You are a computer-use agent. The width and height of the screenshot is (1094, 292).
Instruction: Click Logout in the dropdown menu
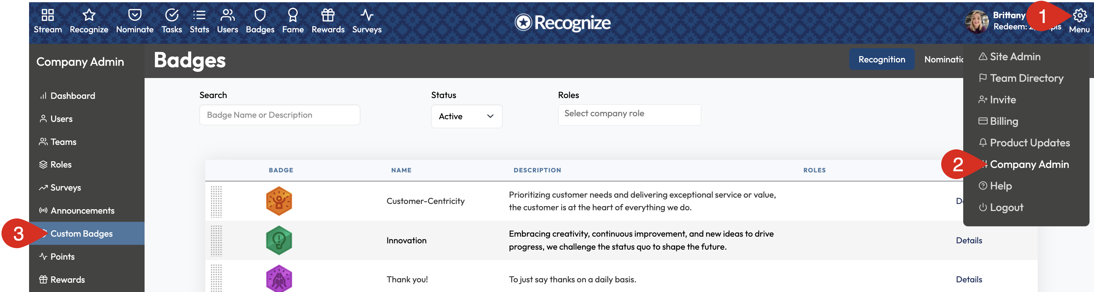point(1006,207)
